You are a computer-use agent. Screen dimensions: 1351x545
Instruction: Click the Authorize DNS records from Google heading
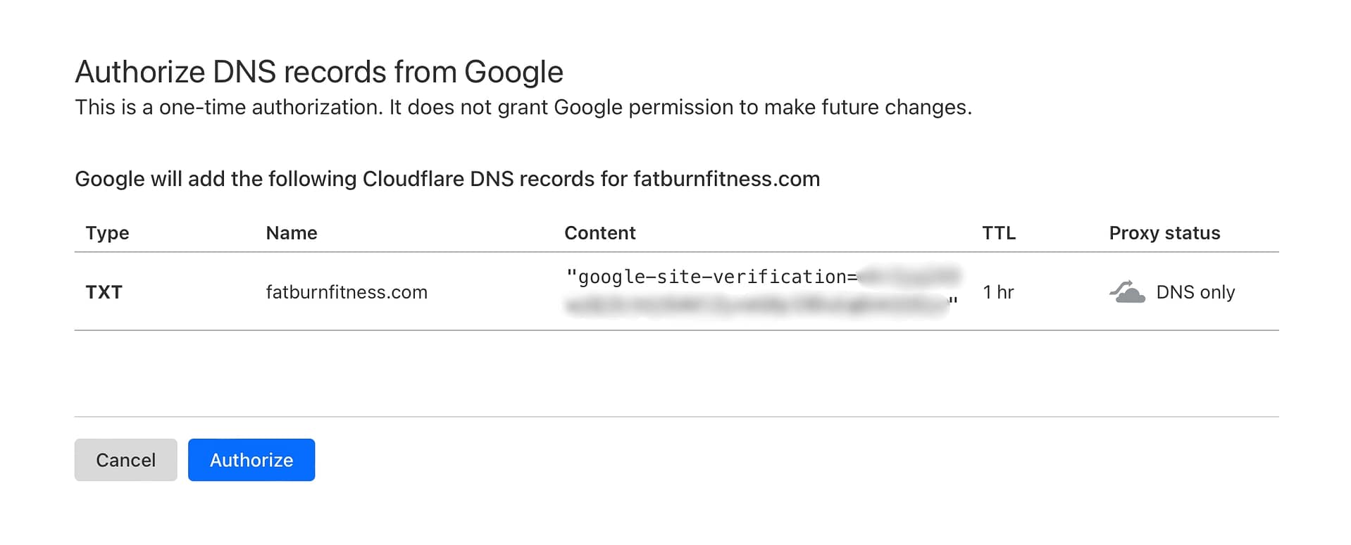pyautogui.click(x=318, y=72)
